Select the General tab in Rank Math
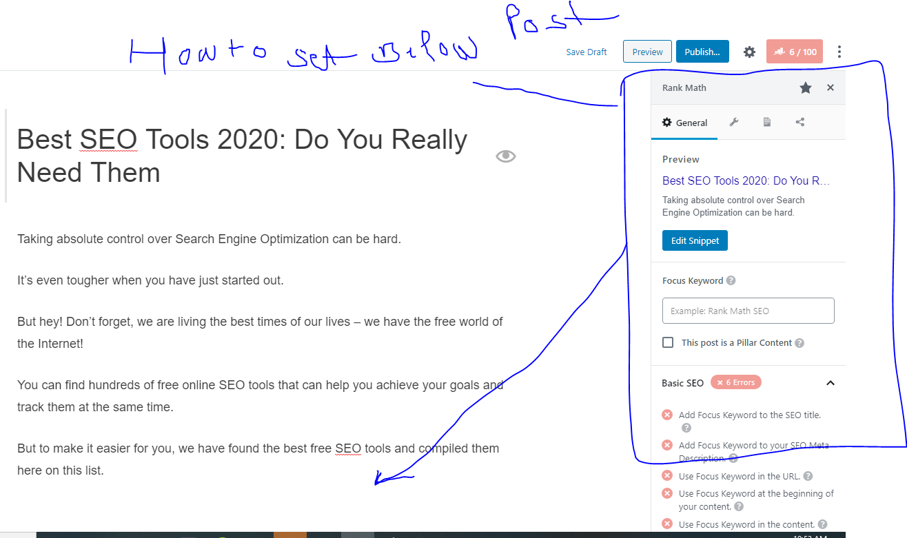The width and height of the screenshot is (907, 538). [684, 123]
